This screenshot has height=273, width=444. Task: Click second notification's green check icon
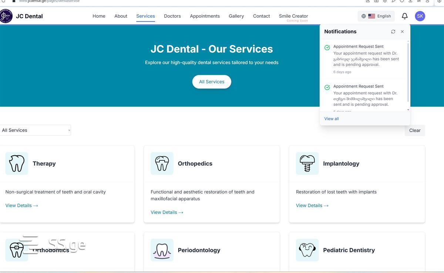[327, 87]
